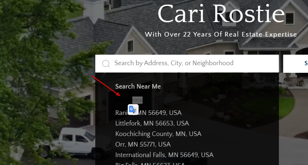Screen dimensions: 308x165
Task: Click the Cari Rostie title heading
Action: coord(221,14)
